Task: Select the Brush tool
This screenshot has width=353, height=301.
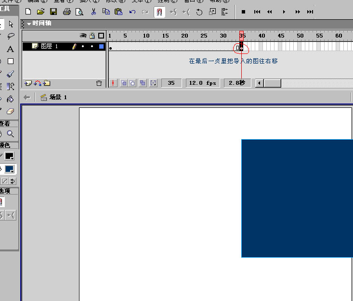Action: (x=11, y=74)
